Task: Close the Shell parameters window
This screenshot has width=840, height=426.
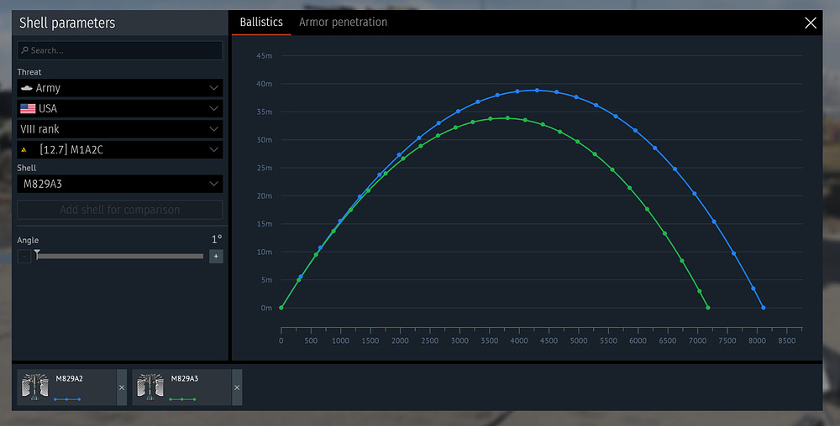Action: pyautogui.click(x=811, y=23)
